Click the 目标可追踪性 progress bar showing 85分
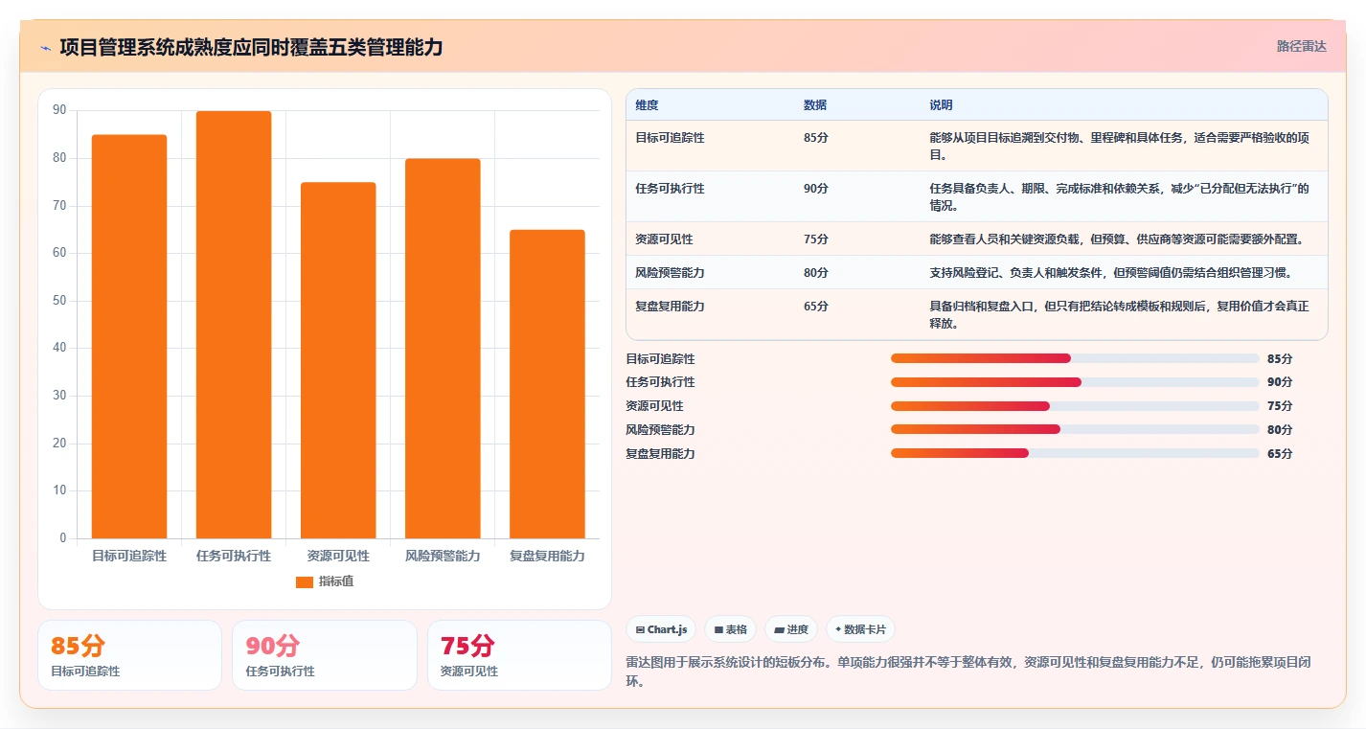The width and height of the screenshot is (1366, 729). pos(1075,358)
